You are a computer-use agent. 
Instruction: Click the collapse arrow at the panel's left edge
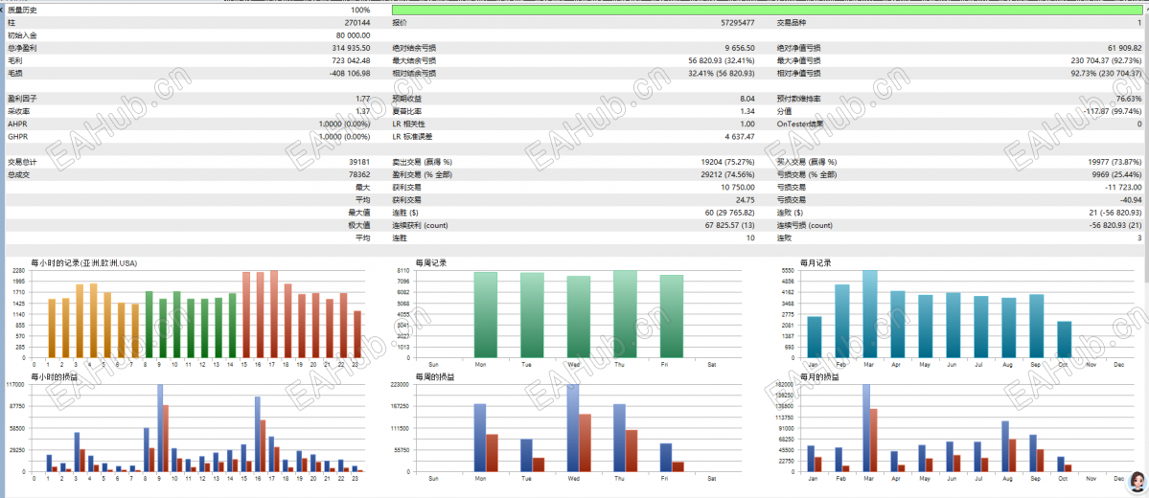[x=2, y=11]
